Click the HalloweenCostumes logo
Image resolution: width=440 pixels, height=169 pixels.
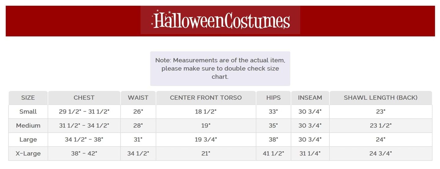click(220, 20)
